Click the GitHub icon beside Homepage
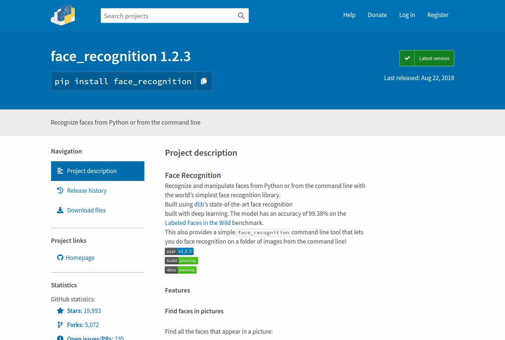 [x=60, y=257]
